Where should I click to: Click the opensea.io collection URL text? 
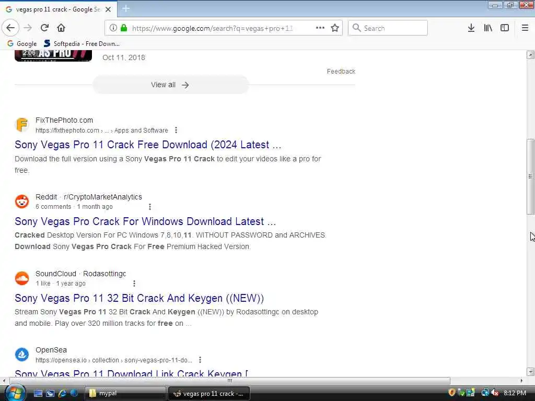[x=113, y=360]
